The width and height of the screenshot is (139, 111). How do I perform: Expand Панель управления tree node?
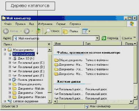10,80
